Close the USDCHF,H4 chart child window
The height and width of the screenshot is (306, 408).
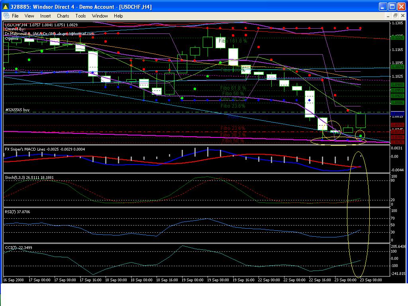pyautogui.click(x=402, y=16)
